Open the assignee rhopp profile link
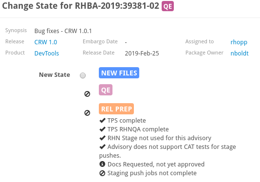Image resolution: width=260 pixels, height=182 pixels. point(239,42)
